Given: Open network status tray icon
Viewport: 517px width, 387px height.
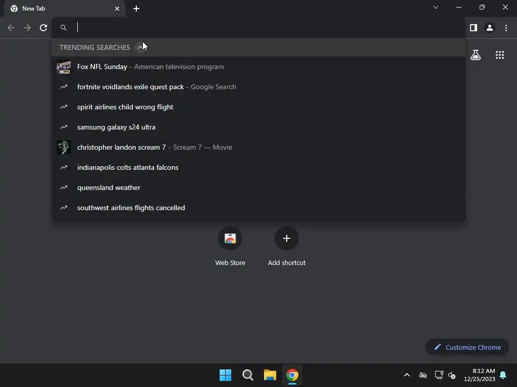Looking at the screenshot, I should (x=439, y=375).
